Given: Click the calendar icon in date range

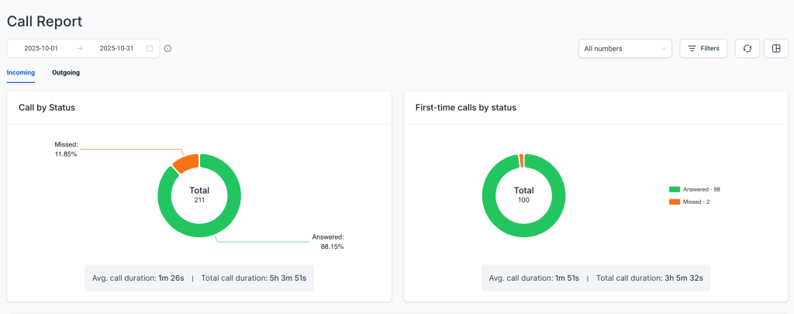Looking at the screenshot, I should tap(150, 48).
